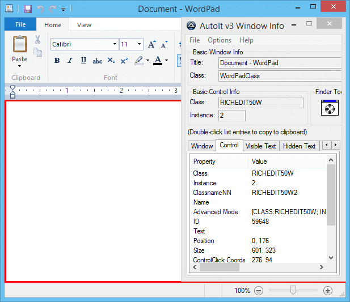Screen dimensions: 350x302
Task: Toggle underline formatting
Action: (x=83, y=61)
